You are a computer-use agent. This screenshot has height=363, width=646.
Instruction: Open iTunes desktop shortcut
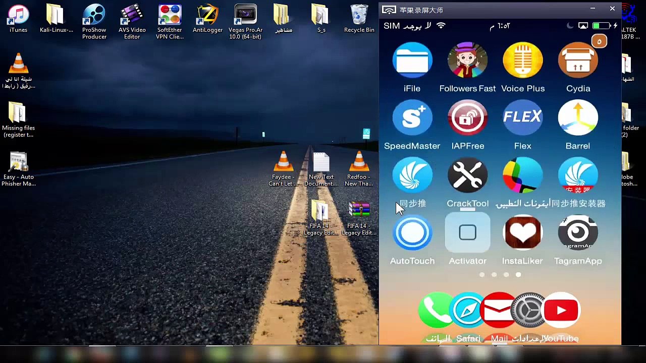click(18, 19)
